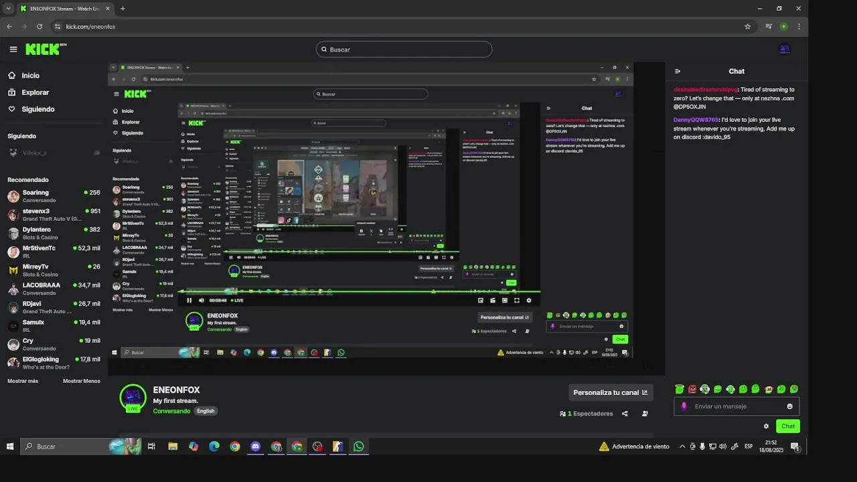This screenshot has height=482, width=857.
Task: Open the notification center
Action: 795,447
